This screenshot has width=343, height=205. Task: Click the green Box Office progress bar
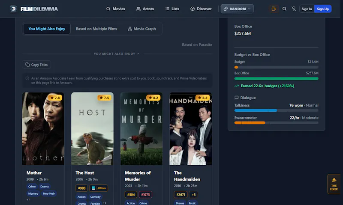click(276, 79)
